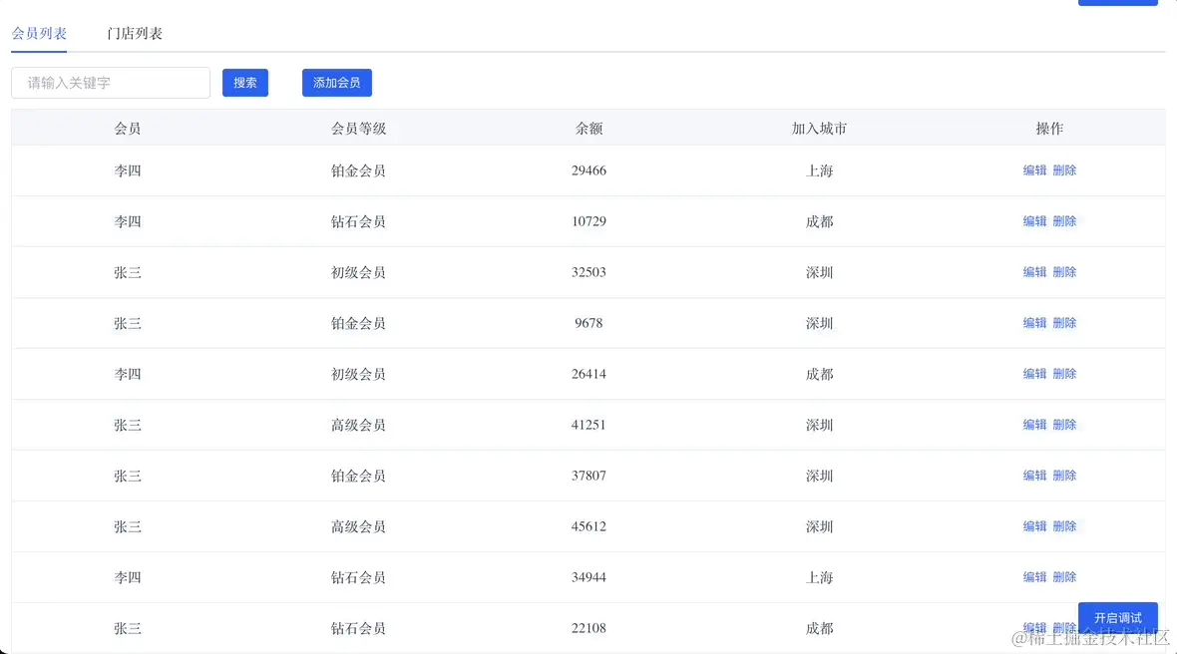Delete the member with balance 34944
The height and width of the screenshot is (654, 1177).
click(1064, 577)
